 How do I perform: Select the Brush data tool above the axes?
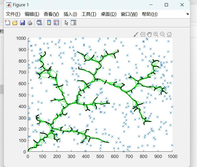pos(136,34)
